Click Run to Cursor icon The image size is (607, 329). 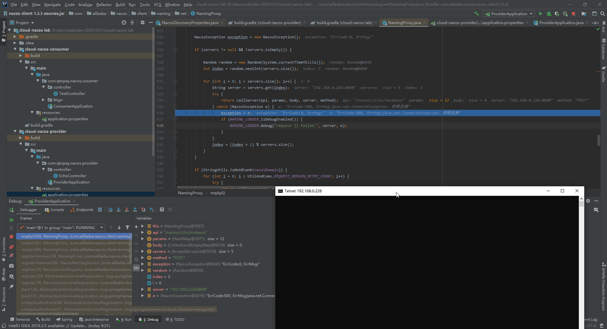pyautogui.click(x=151, y=209)
